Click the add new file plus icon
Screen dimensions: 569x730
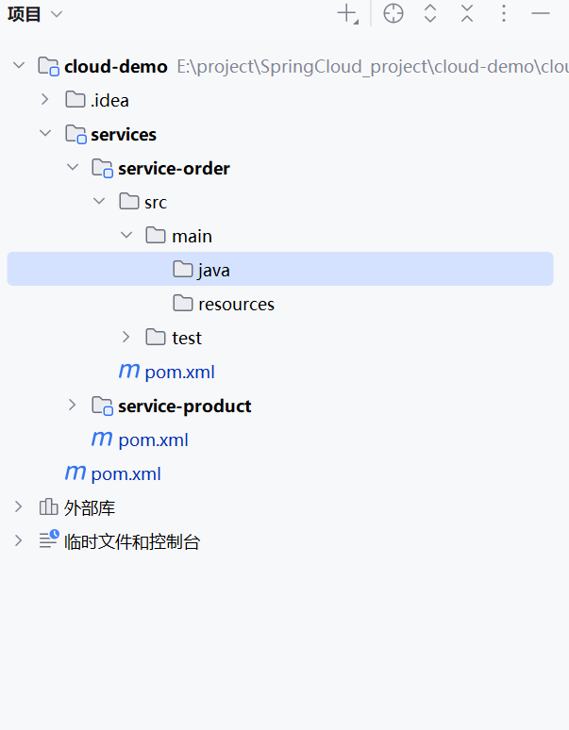[348, 14]
